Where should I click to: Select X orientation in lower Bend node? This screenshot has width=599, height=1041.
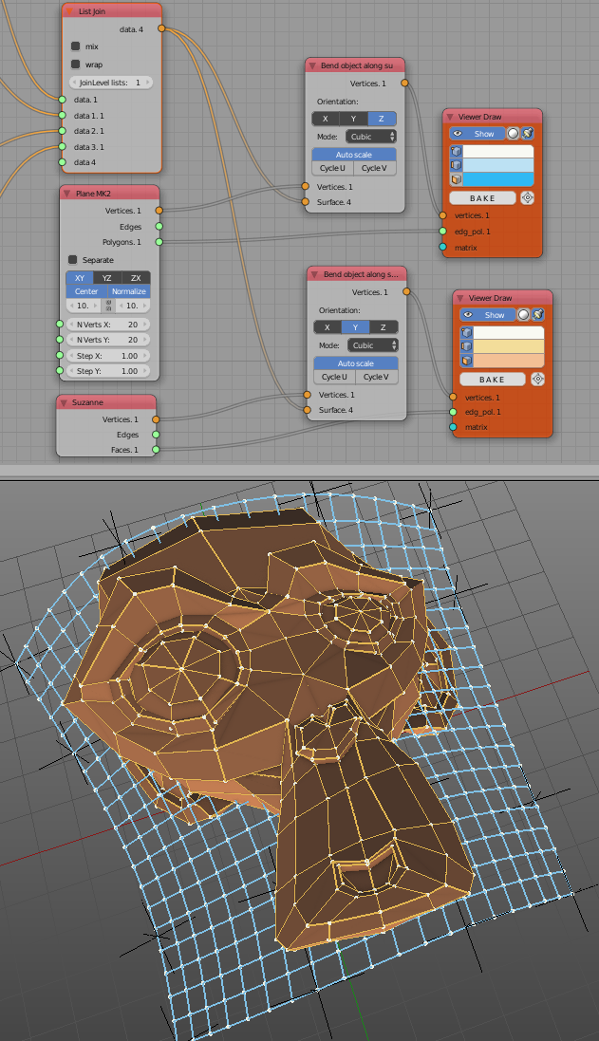coord(328,326)
